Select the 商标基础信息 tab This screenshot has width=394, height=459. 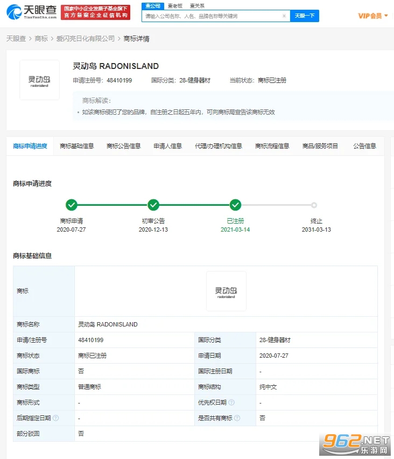pos(76,146)
